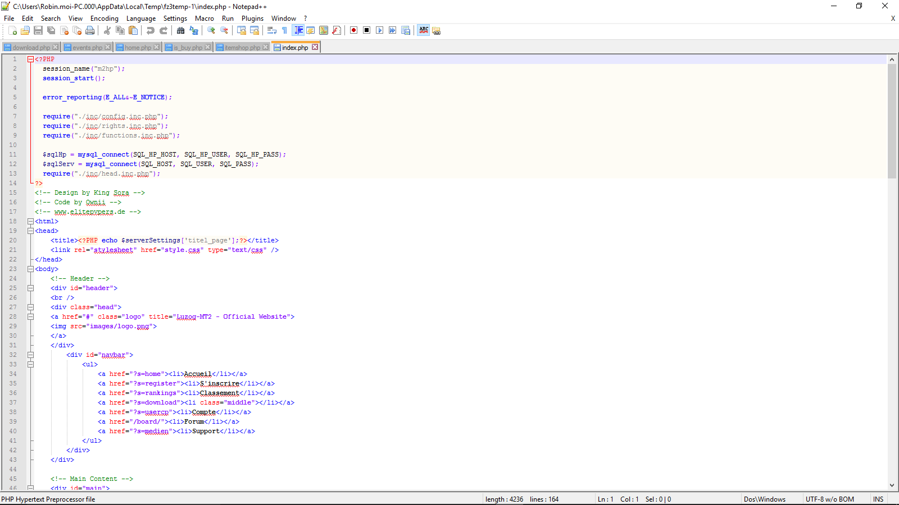Click the Cut scissors icon
This screenshot has height=505, width=899.
point(107,30)
